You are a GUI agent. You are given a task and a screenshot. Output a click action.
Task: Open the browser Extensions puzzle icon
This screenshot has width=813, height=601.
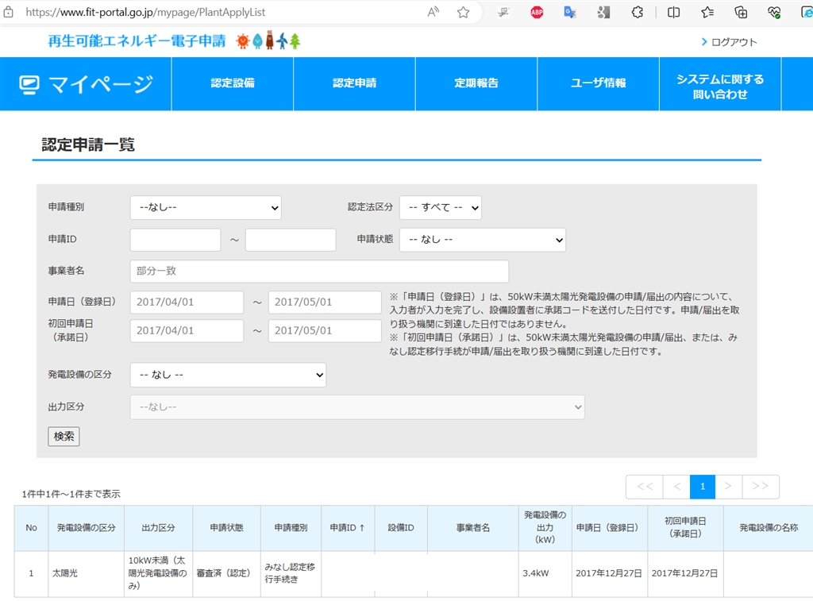pyautogui.click(x=637, y=12)
